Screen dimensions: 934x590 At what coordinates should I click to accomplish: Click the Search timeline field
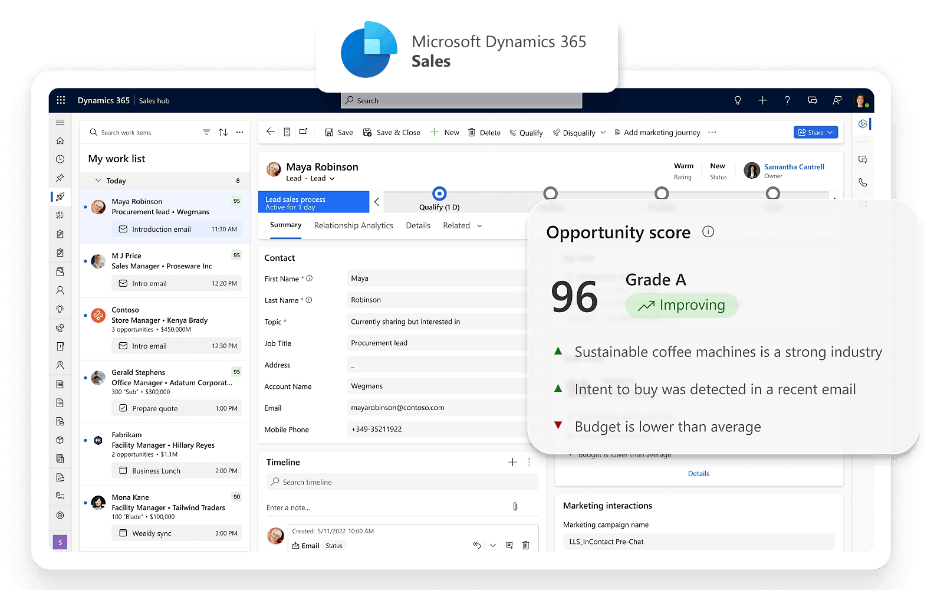tap(402, 482)
